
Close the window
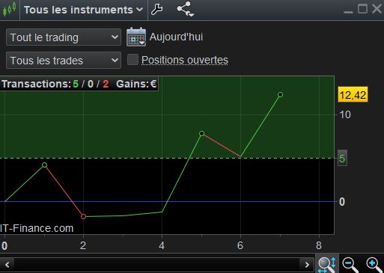(377, 9)
